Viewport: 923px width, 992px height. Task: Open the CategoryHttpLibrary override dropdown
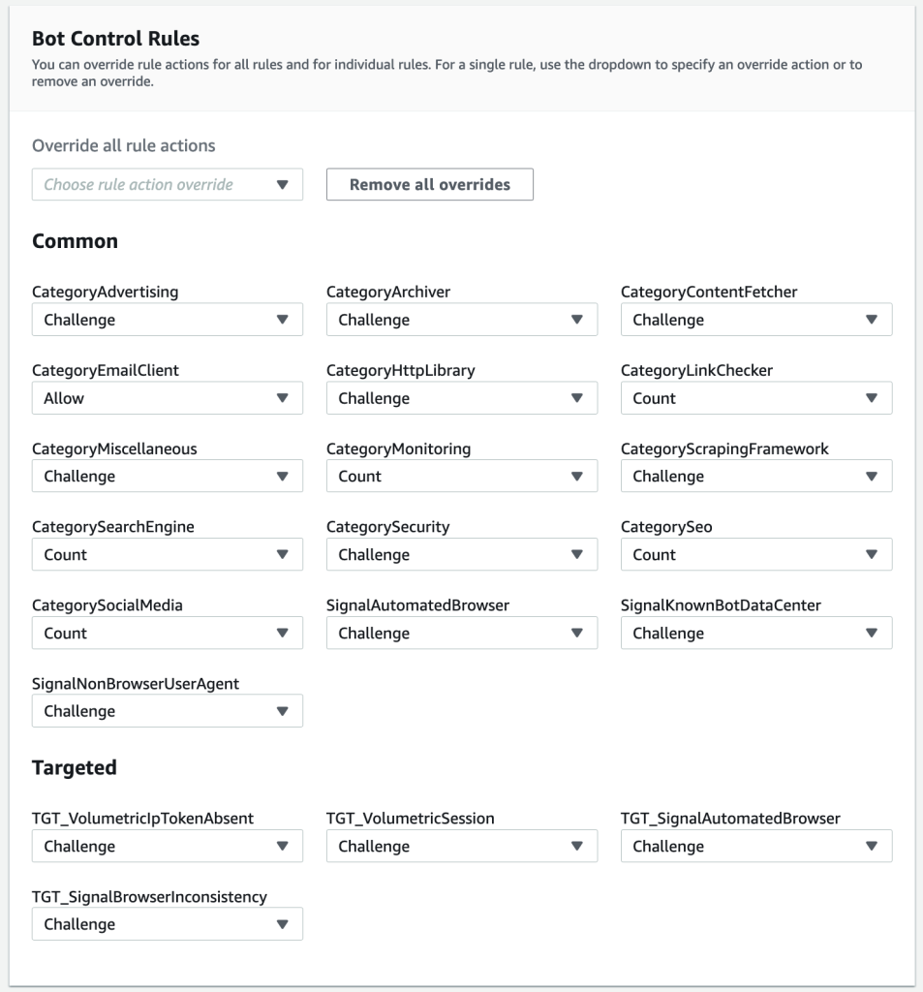click(x=462, y=398)
